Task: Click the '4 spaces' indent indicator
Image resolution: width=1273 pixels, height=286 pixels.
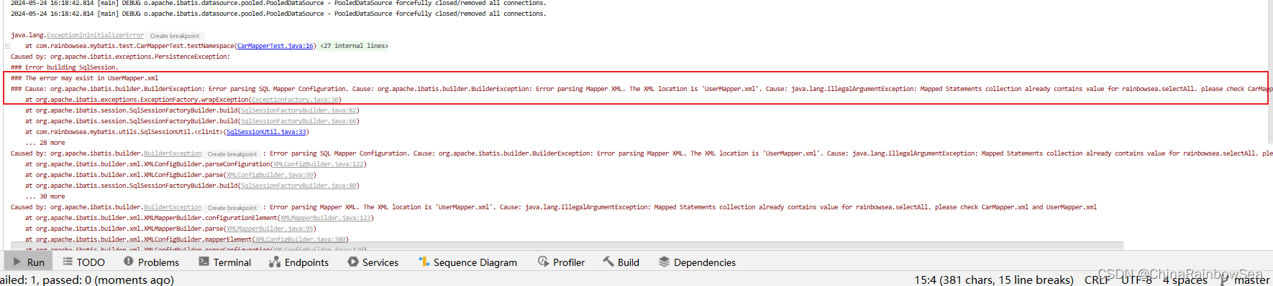Action: coord(1185,280)
